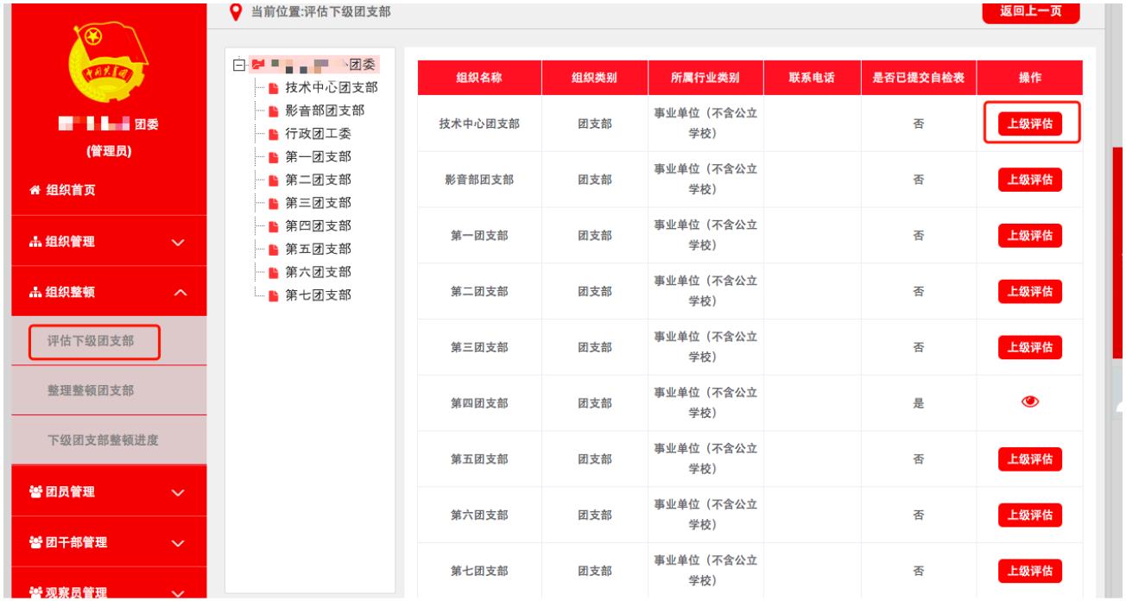Select 第三团支部 in the organization tree

pyautogui.click(x=318, y=203)
